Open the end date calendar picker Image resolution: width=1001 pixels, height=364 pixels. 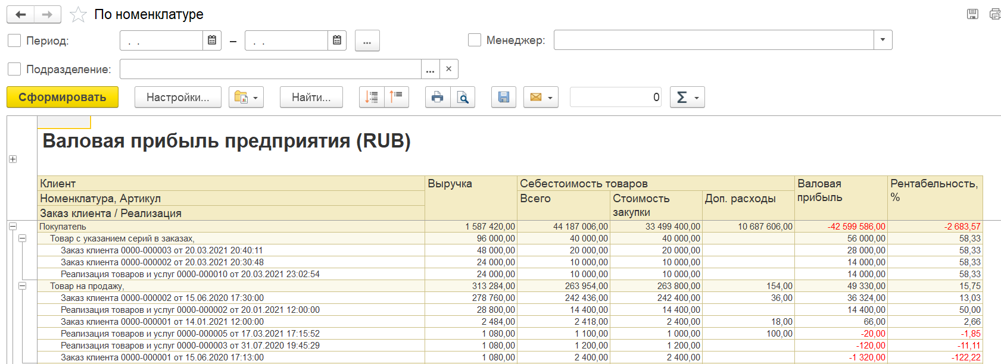[337, 40]
